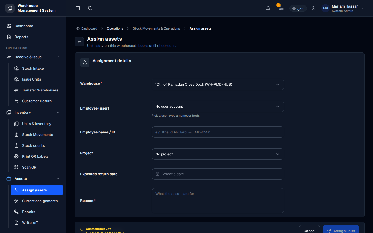Open Stock Movements page

[37, 135]
